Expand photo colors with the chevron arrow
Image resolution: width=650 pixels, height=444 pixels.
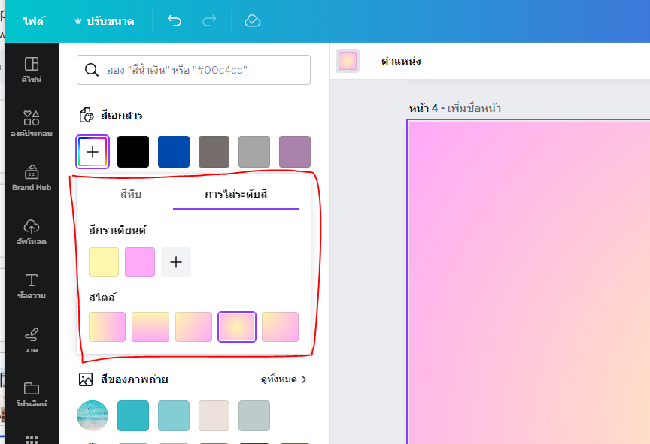[304, 379]
